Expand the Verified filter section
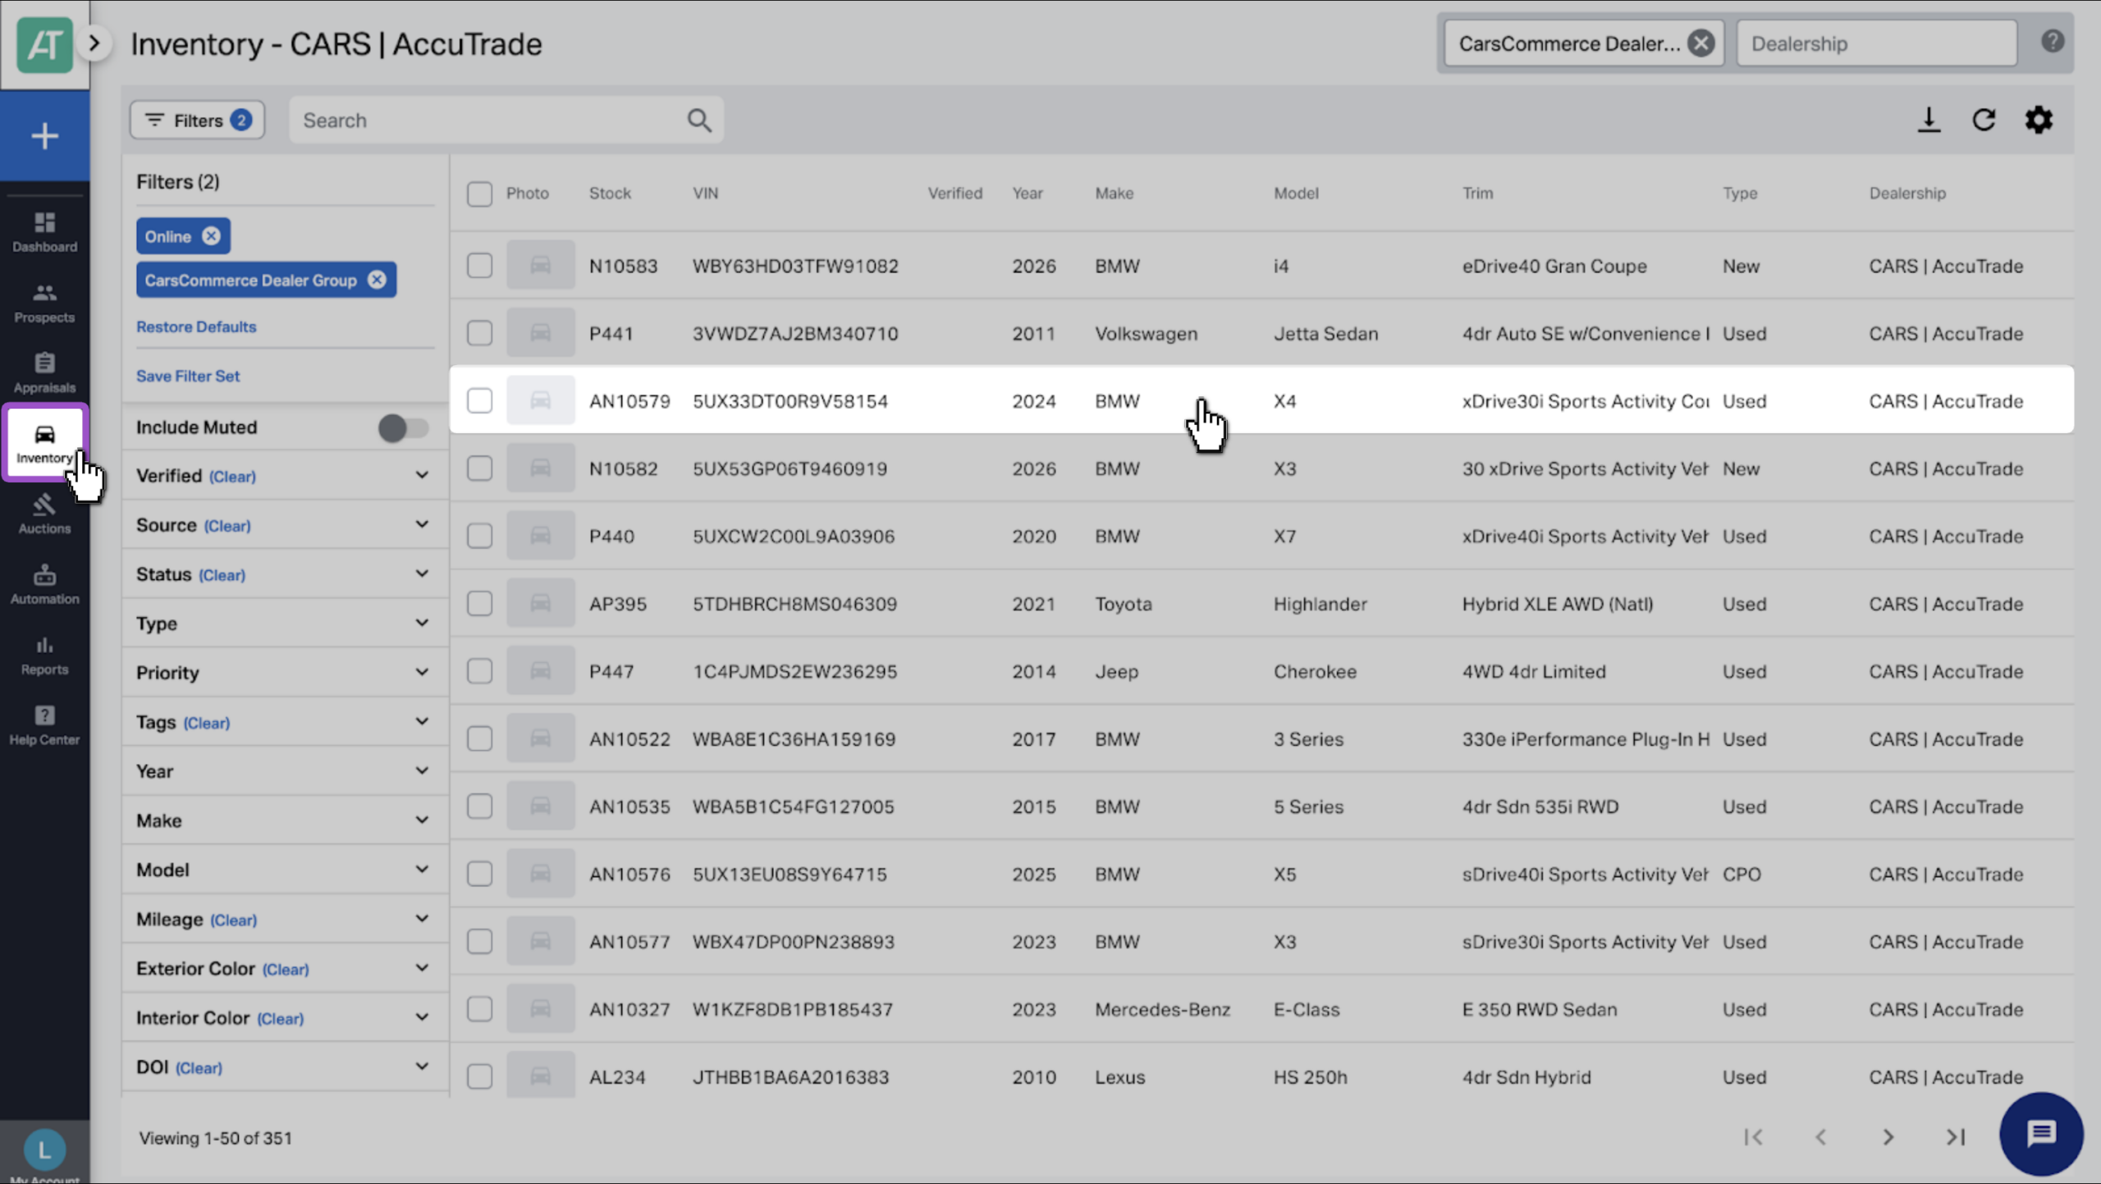Image resolution: width=2101 pixels, height=1184 pixels. [422, 475]
